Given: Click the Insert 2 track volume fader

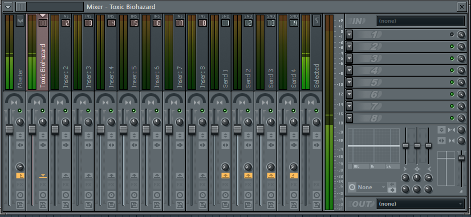Looking at the screenshot, I should click(x=55, y=130).
